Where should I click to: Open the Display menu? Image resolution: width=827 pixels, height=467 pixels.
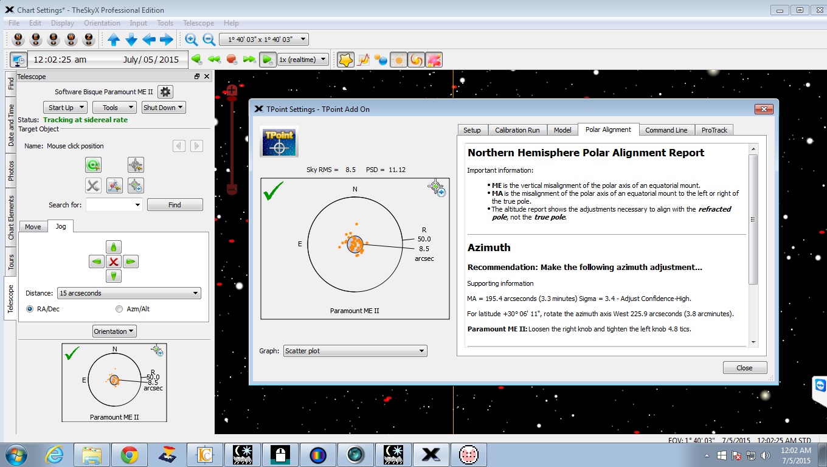63,23
